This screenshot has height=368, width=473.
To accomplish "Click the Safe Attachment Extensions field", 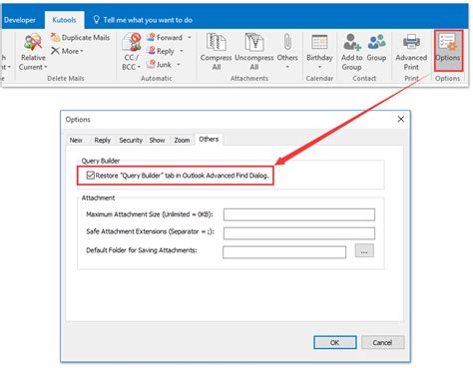I will (x=299, y=233).
